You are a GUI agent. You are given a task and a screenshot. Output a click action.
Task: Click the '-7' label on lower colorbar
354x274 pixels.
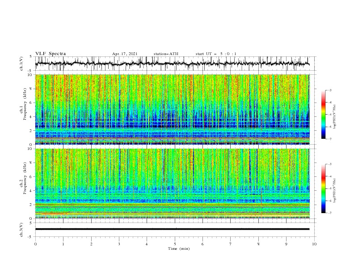329,213
